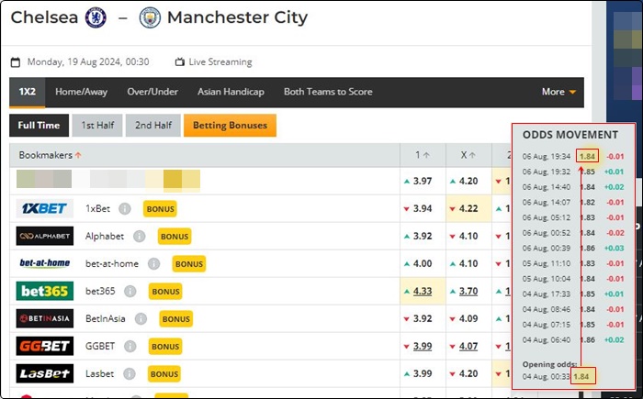
Task: Click the bet-at-home BONUS badge
Action: pos(188,264)
